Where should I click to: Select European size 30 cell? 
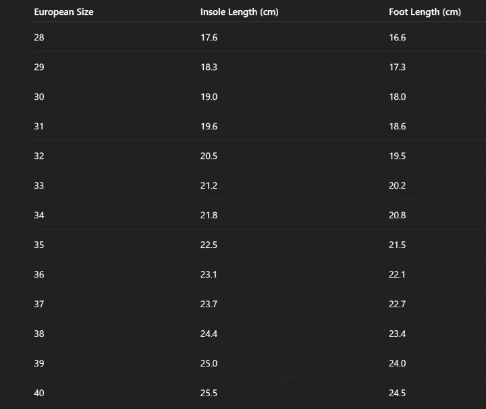pyautogui.click(x=39, y=97)
